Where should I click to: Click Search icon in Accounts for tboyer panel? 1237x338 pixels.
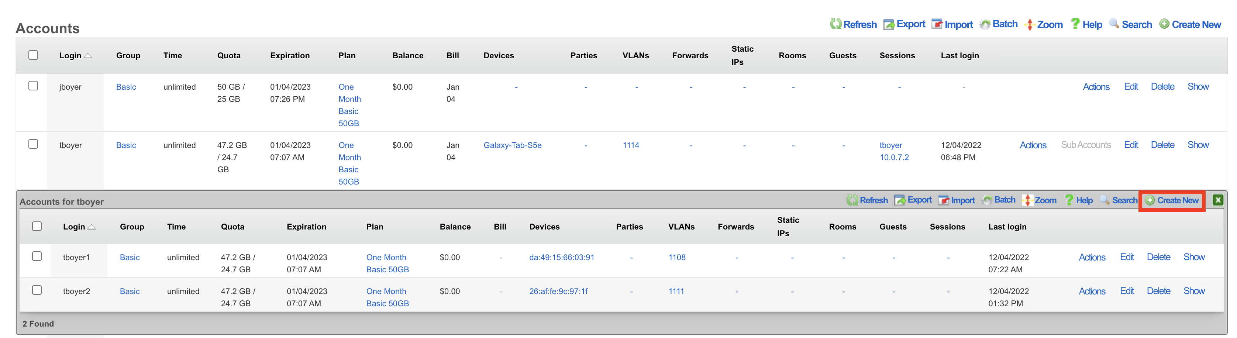point(1105,200)
